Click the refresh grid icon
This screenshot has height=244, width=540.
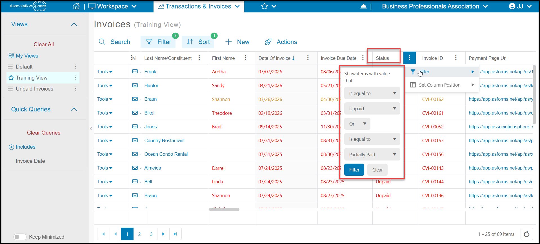click(x=526, y=234)
